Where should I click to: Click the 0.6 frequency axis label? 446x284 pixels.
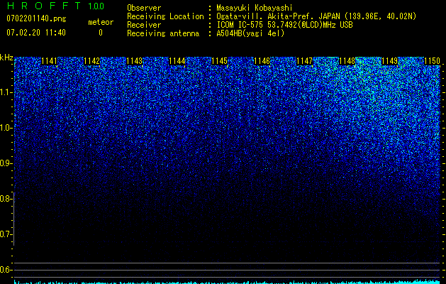pyautogui.click(x=6, y=270)
